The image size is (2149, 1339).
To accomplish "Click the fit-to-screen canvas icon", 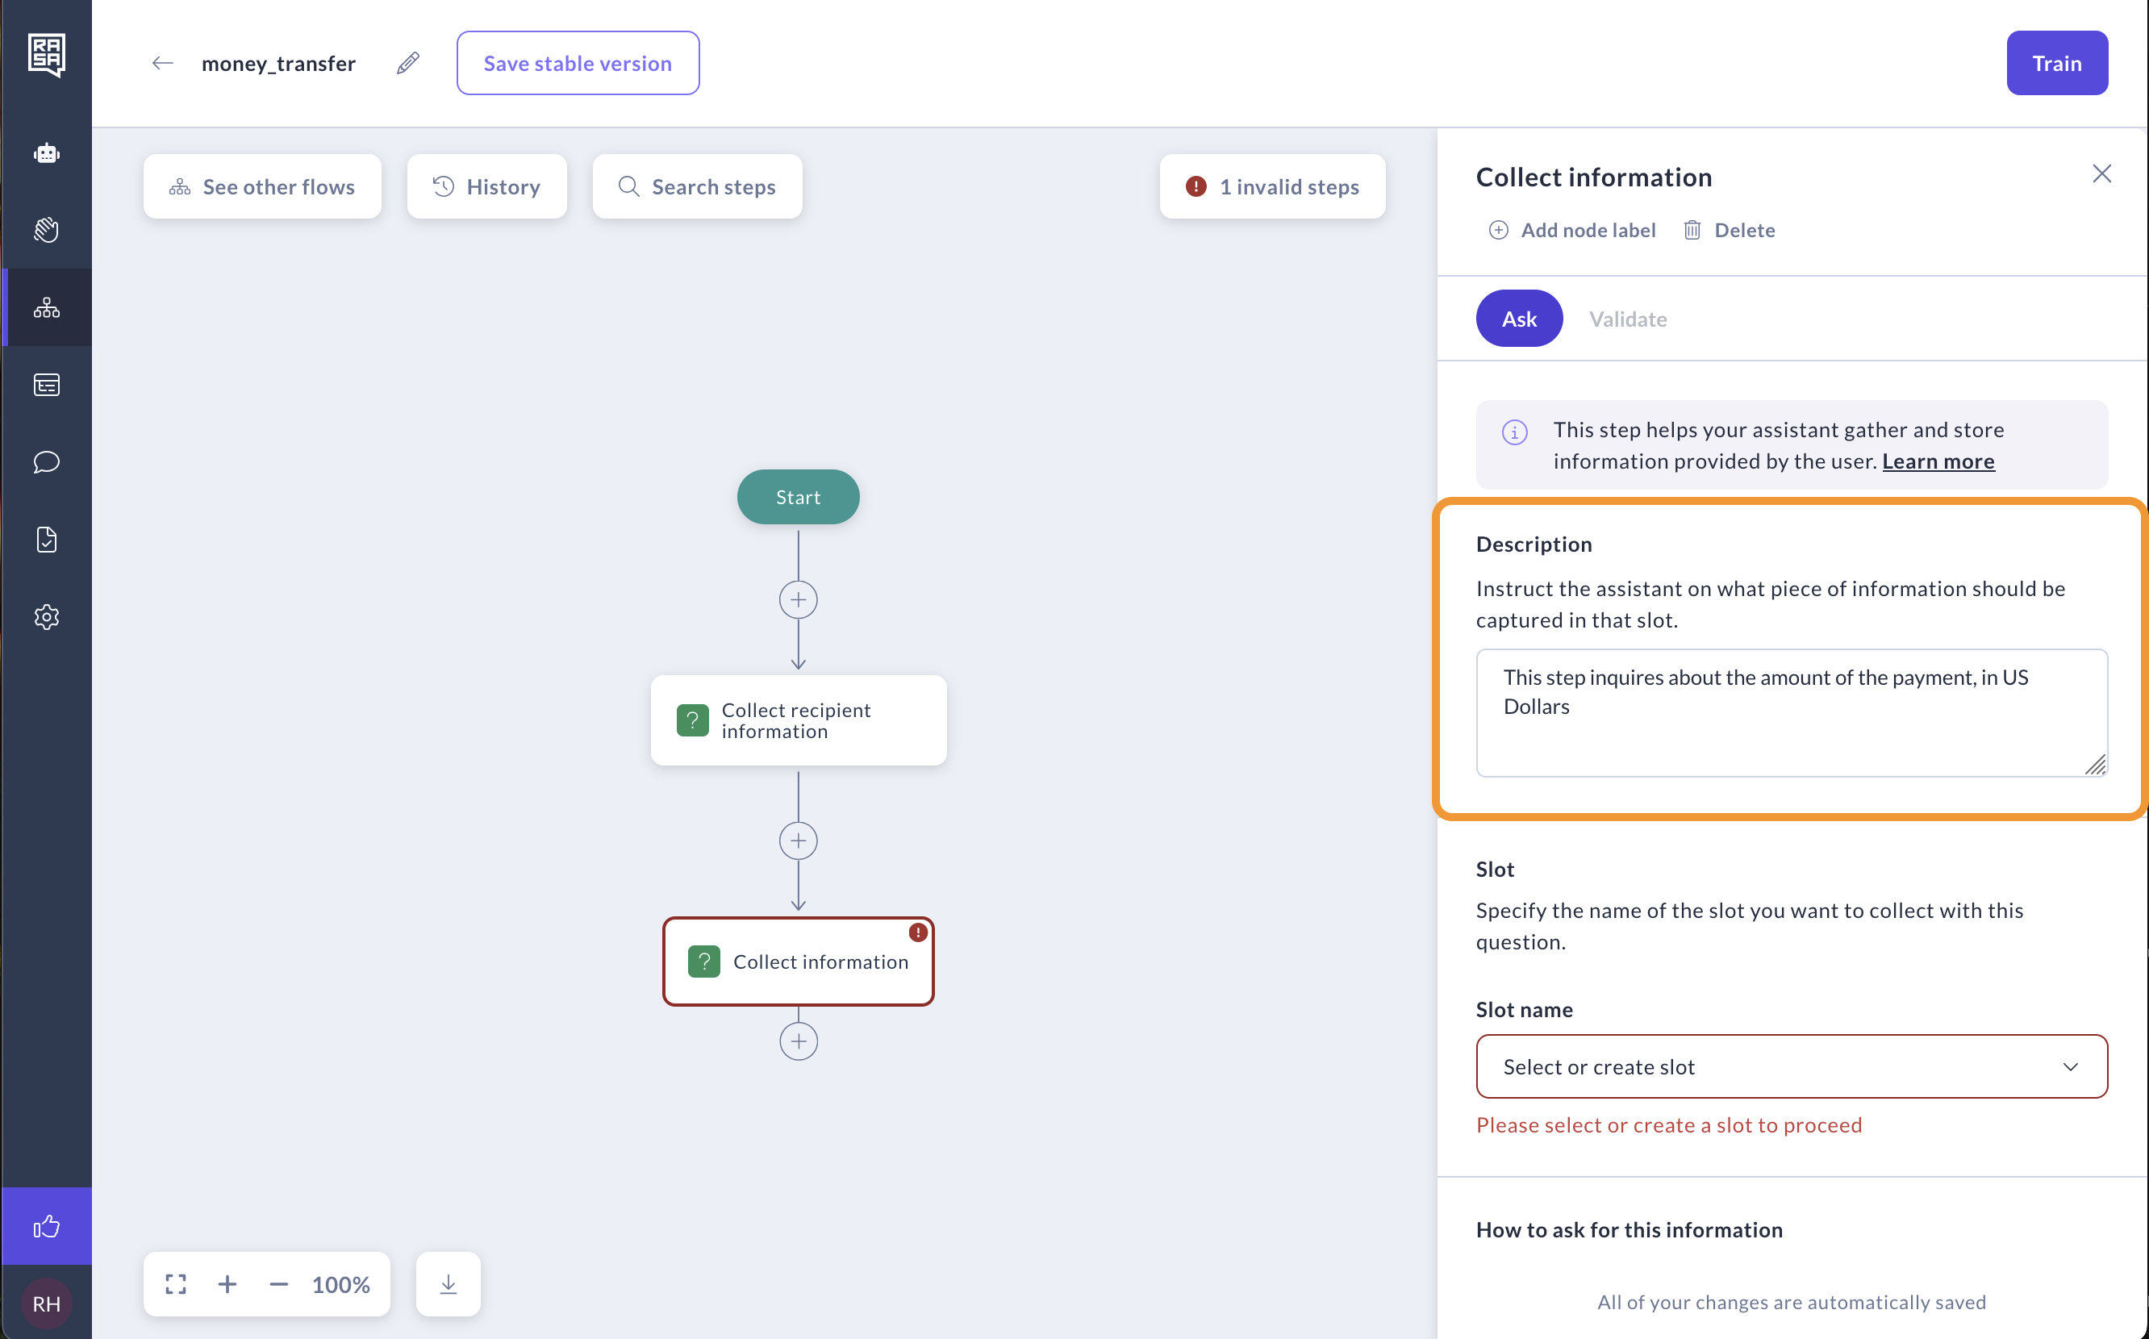I will 176,1284.
